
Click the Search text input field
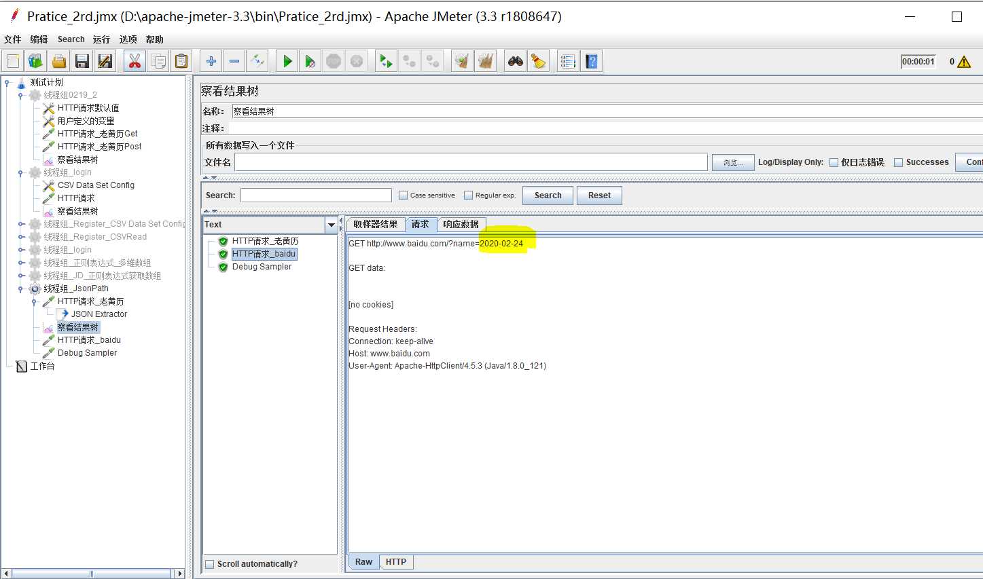coord(316,195)
